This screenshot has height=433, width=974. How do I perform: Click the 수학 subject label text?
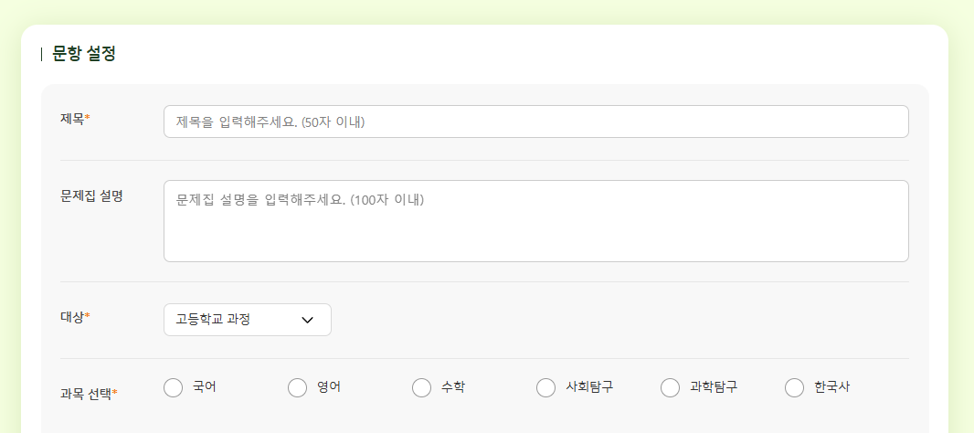[453, 387]
